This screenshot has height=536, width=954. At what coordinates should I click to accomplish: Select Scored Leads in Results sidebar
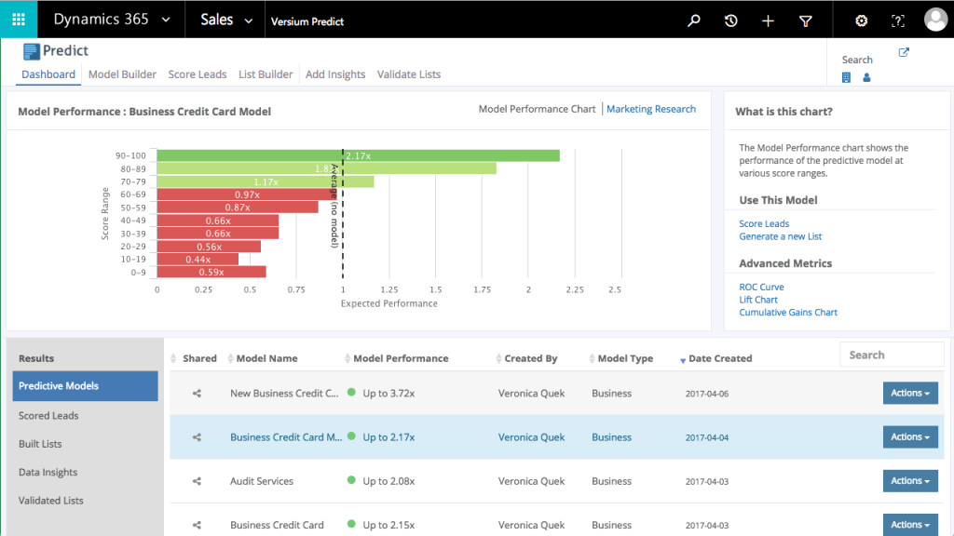pyautogui.click(x=48, y=416)
